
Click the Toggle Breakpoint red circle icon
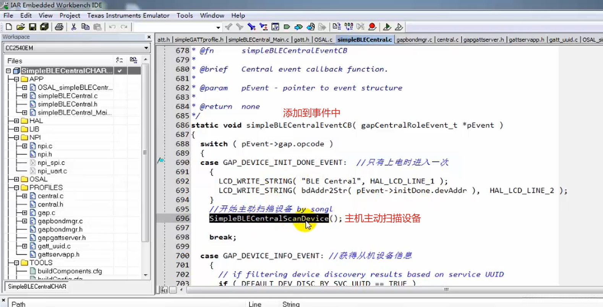coord(372,27)
